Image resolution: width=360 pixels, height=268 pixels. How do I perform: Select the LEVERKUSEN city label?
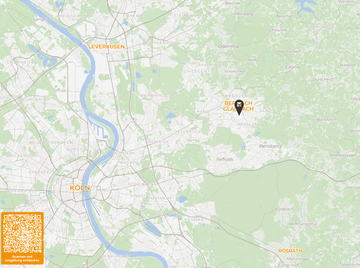coord(107,46)
